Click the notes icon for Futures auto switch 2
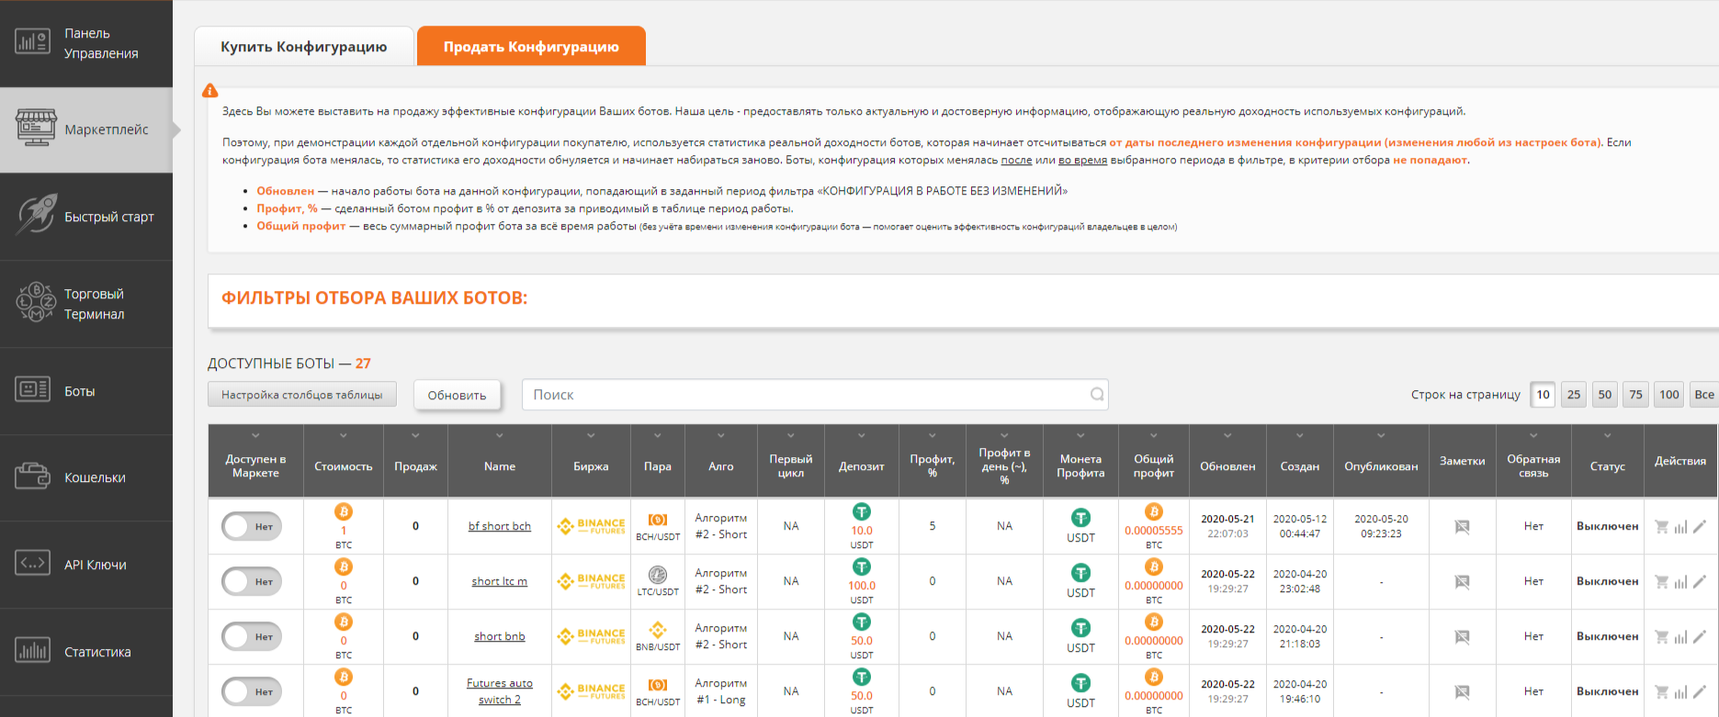1719x717 pixels. pos(1462,692)
